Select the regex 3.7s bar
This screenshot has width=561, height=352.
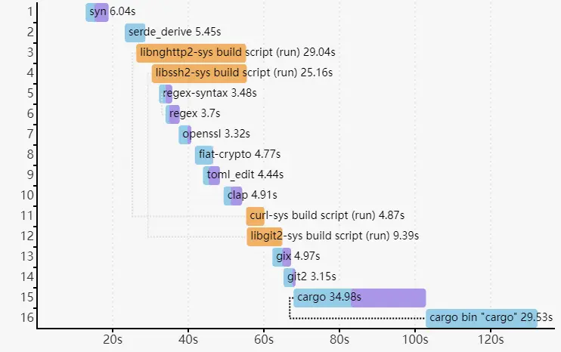pos(173,114)
